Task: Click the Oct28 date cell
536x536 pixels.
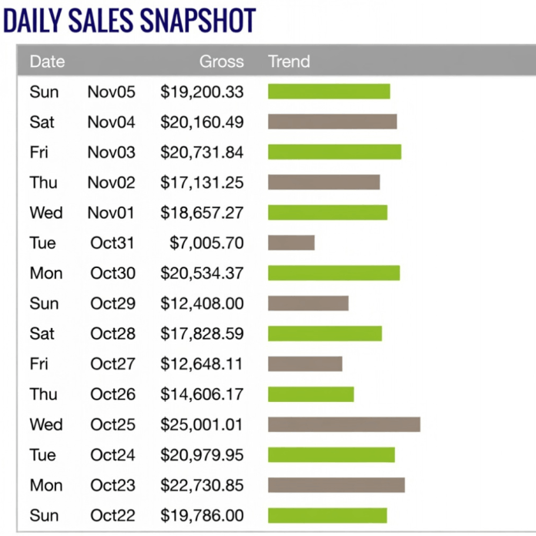Action: coord(112,333)
